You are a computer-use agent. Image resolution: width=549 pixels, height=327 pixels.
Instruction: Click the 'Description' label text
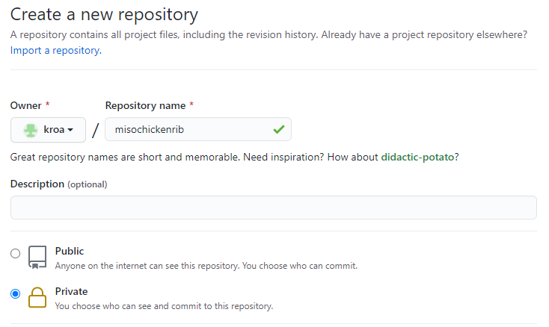coord(37,184)
